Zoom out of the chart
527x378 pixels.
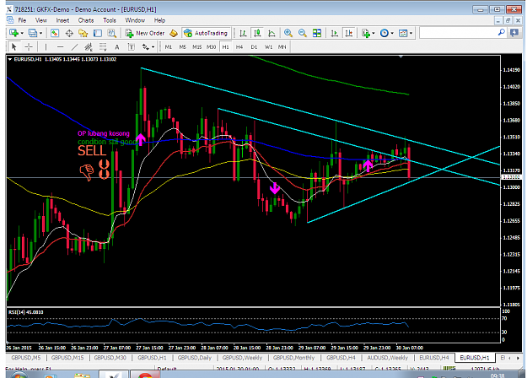pyautogui.click(x=303, y=33)
